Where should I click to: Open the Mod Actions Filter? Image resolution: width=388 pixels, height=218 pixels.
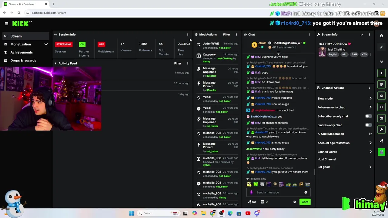click(x=226, y=35)
